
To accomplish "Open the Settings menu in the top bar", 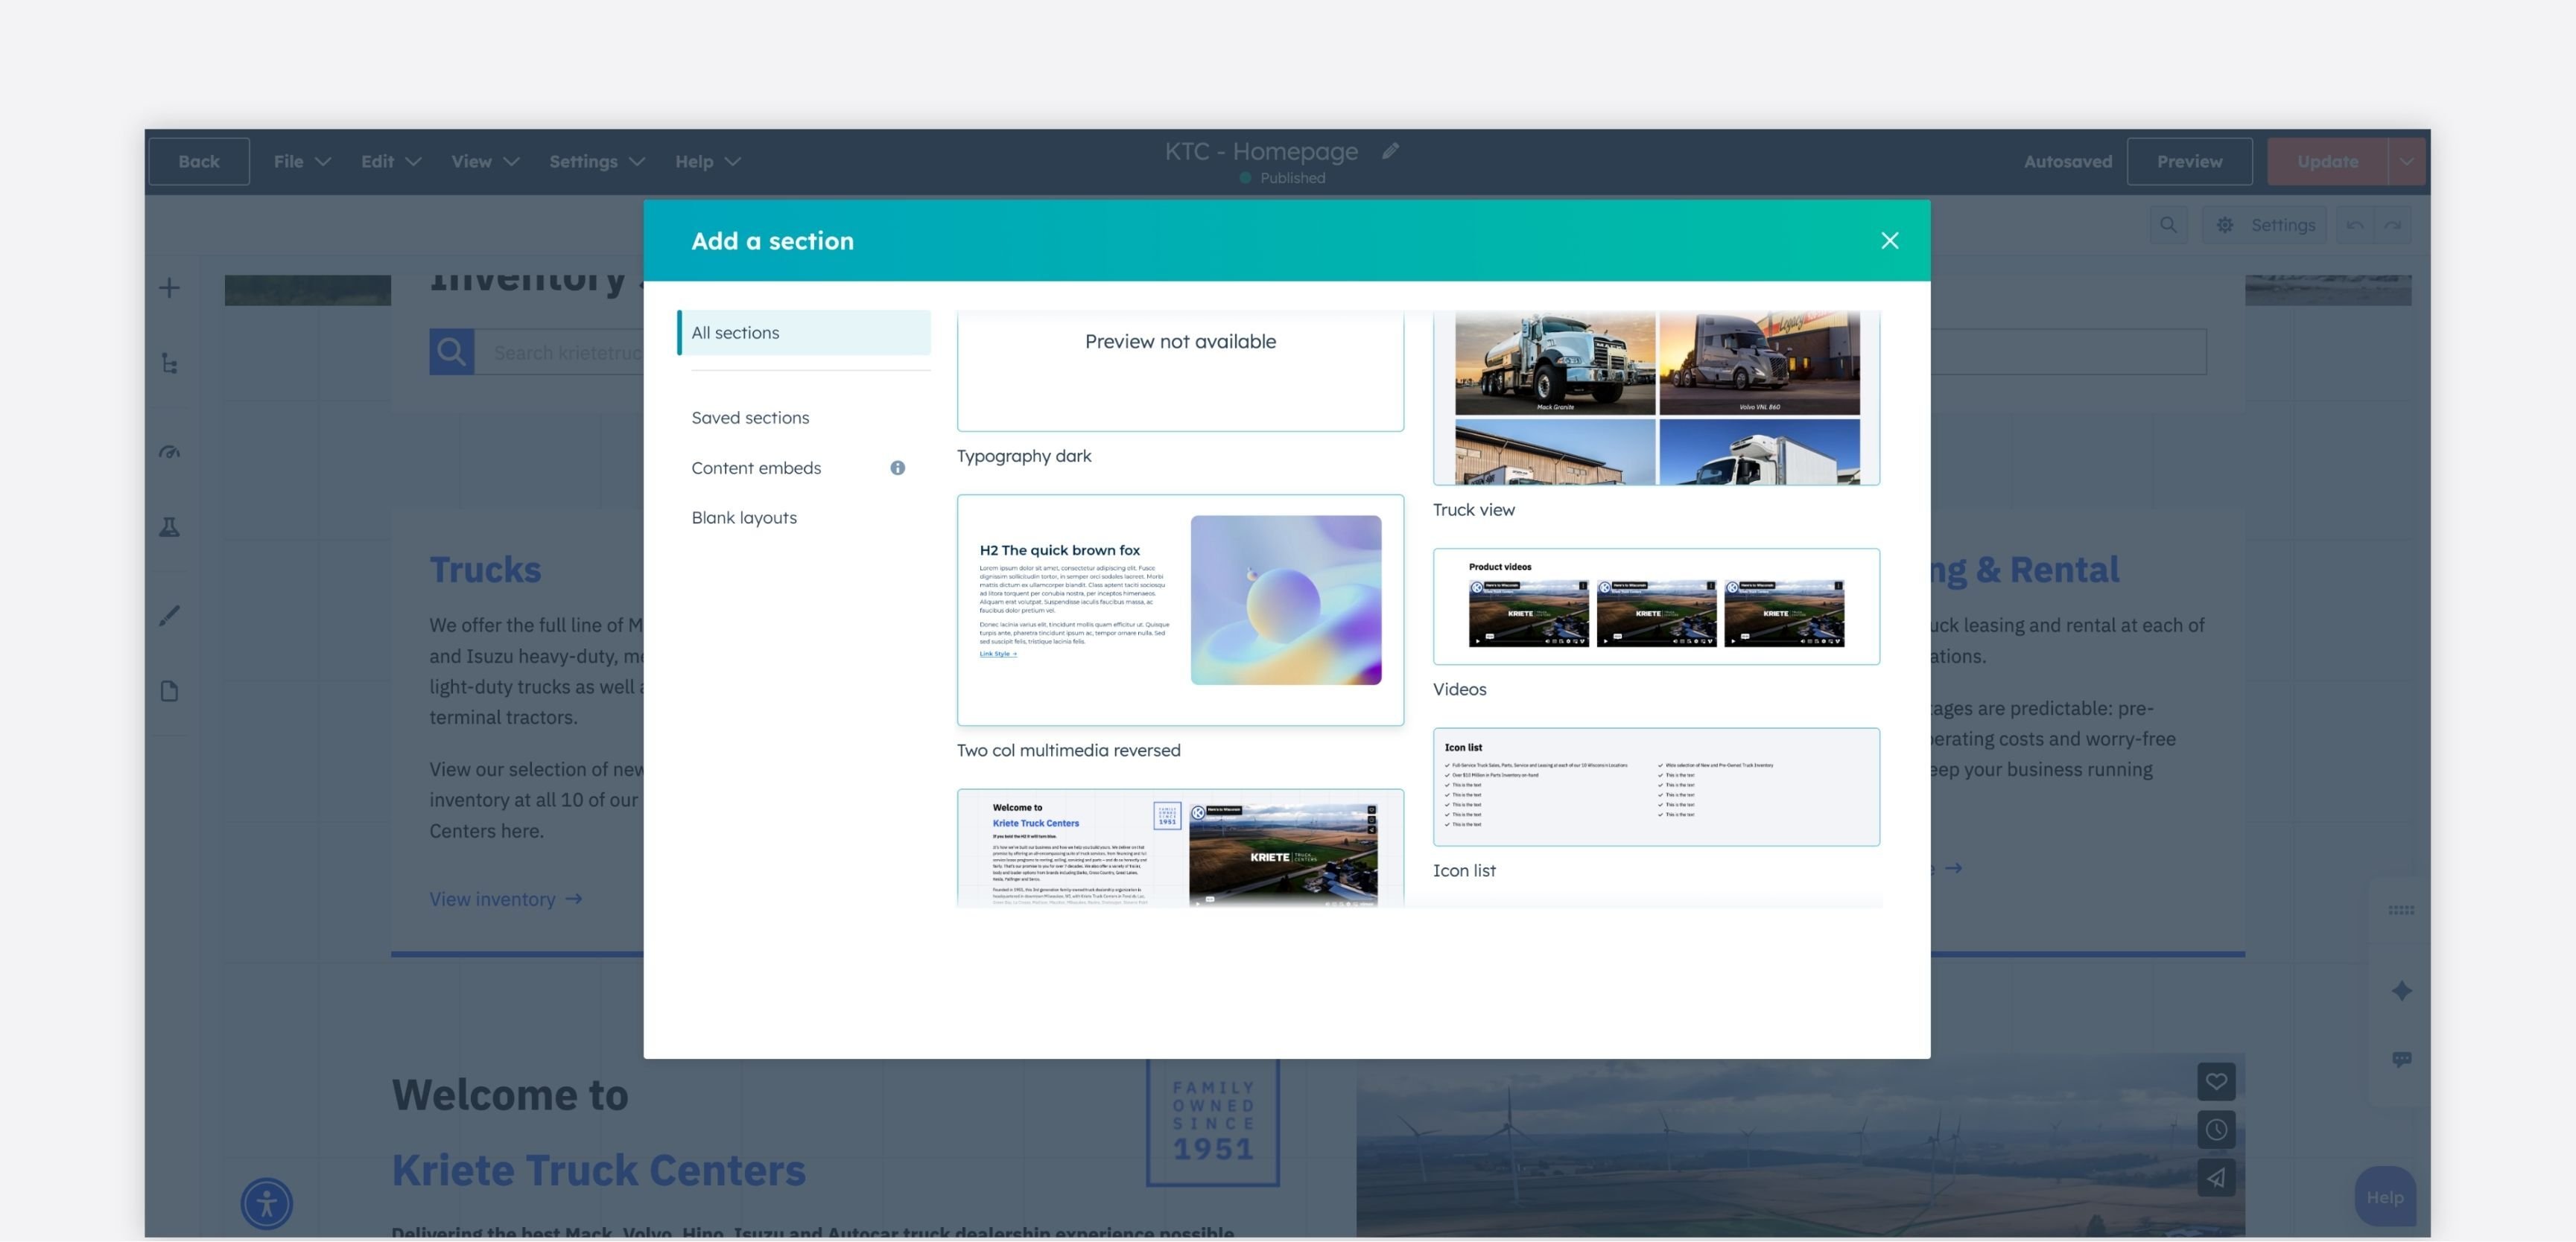I will pyautogui.click(x=585, y=161).
